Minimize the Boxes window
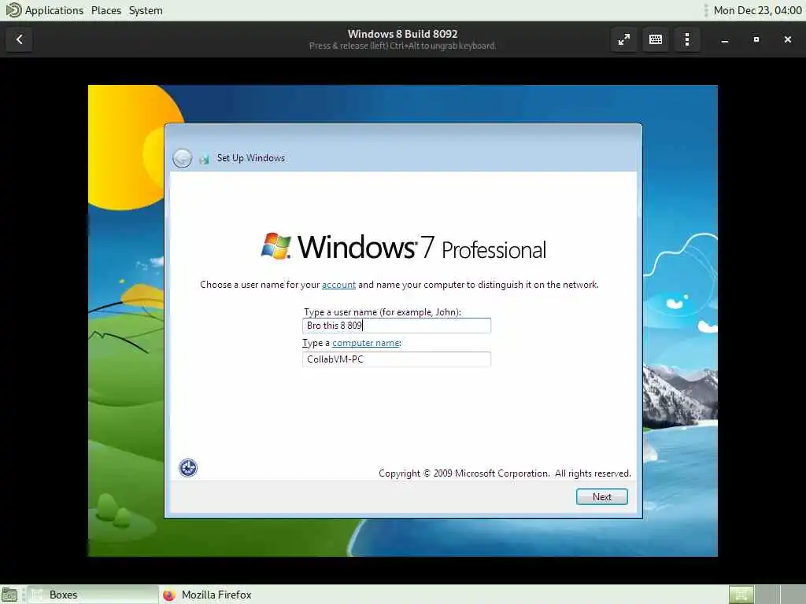 tap(724, 39)
